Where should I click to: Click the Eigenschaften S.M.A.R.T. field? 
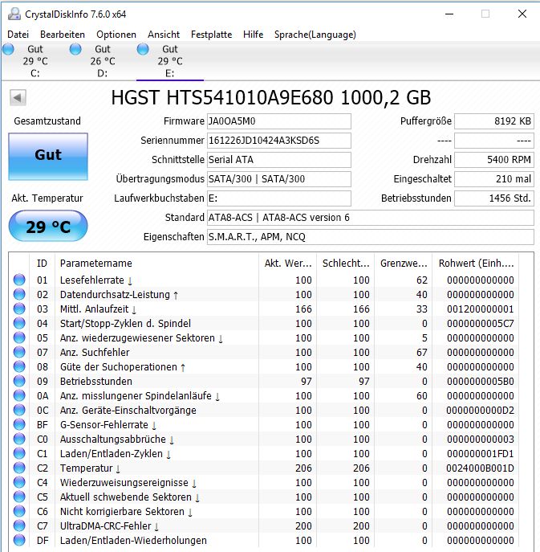[371, 237]
